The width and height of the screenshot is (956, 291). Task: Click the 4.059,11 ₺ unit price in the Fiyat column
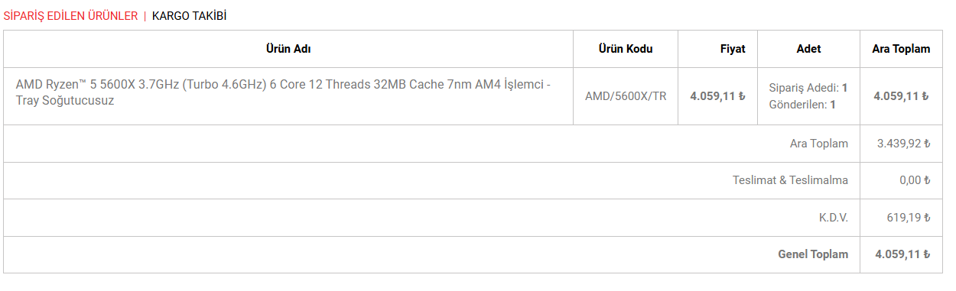[717, 96]
